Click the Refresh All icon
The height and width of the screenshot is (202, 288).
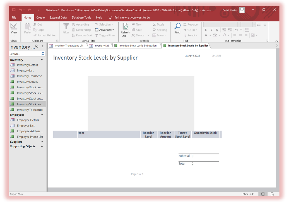(x=125, y=27)
